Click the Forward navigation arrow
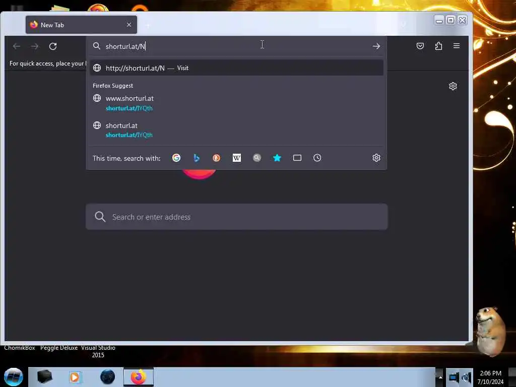Image resolution: width=516 pixels, height=387 pixels. point(35,46)
